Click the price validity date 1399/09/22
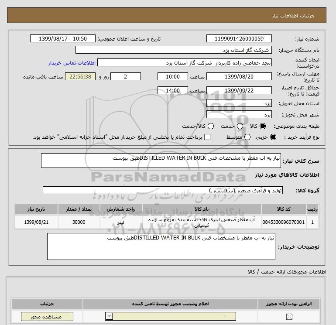 click(x=239, y=90)
